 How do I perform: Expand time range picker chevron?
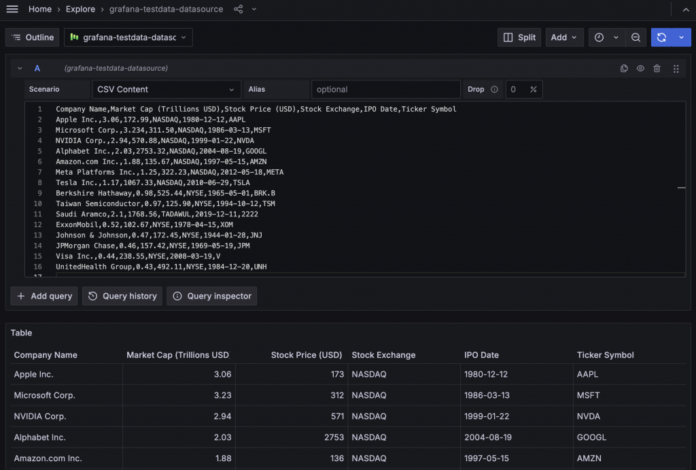pyautogui.click(x=616, y=37)
